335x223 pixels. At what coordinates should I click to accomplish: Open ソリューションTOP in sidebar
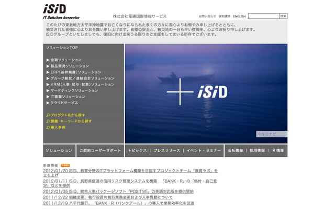[62, 48]
